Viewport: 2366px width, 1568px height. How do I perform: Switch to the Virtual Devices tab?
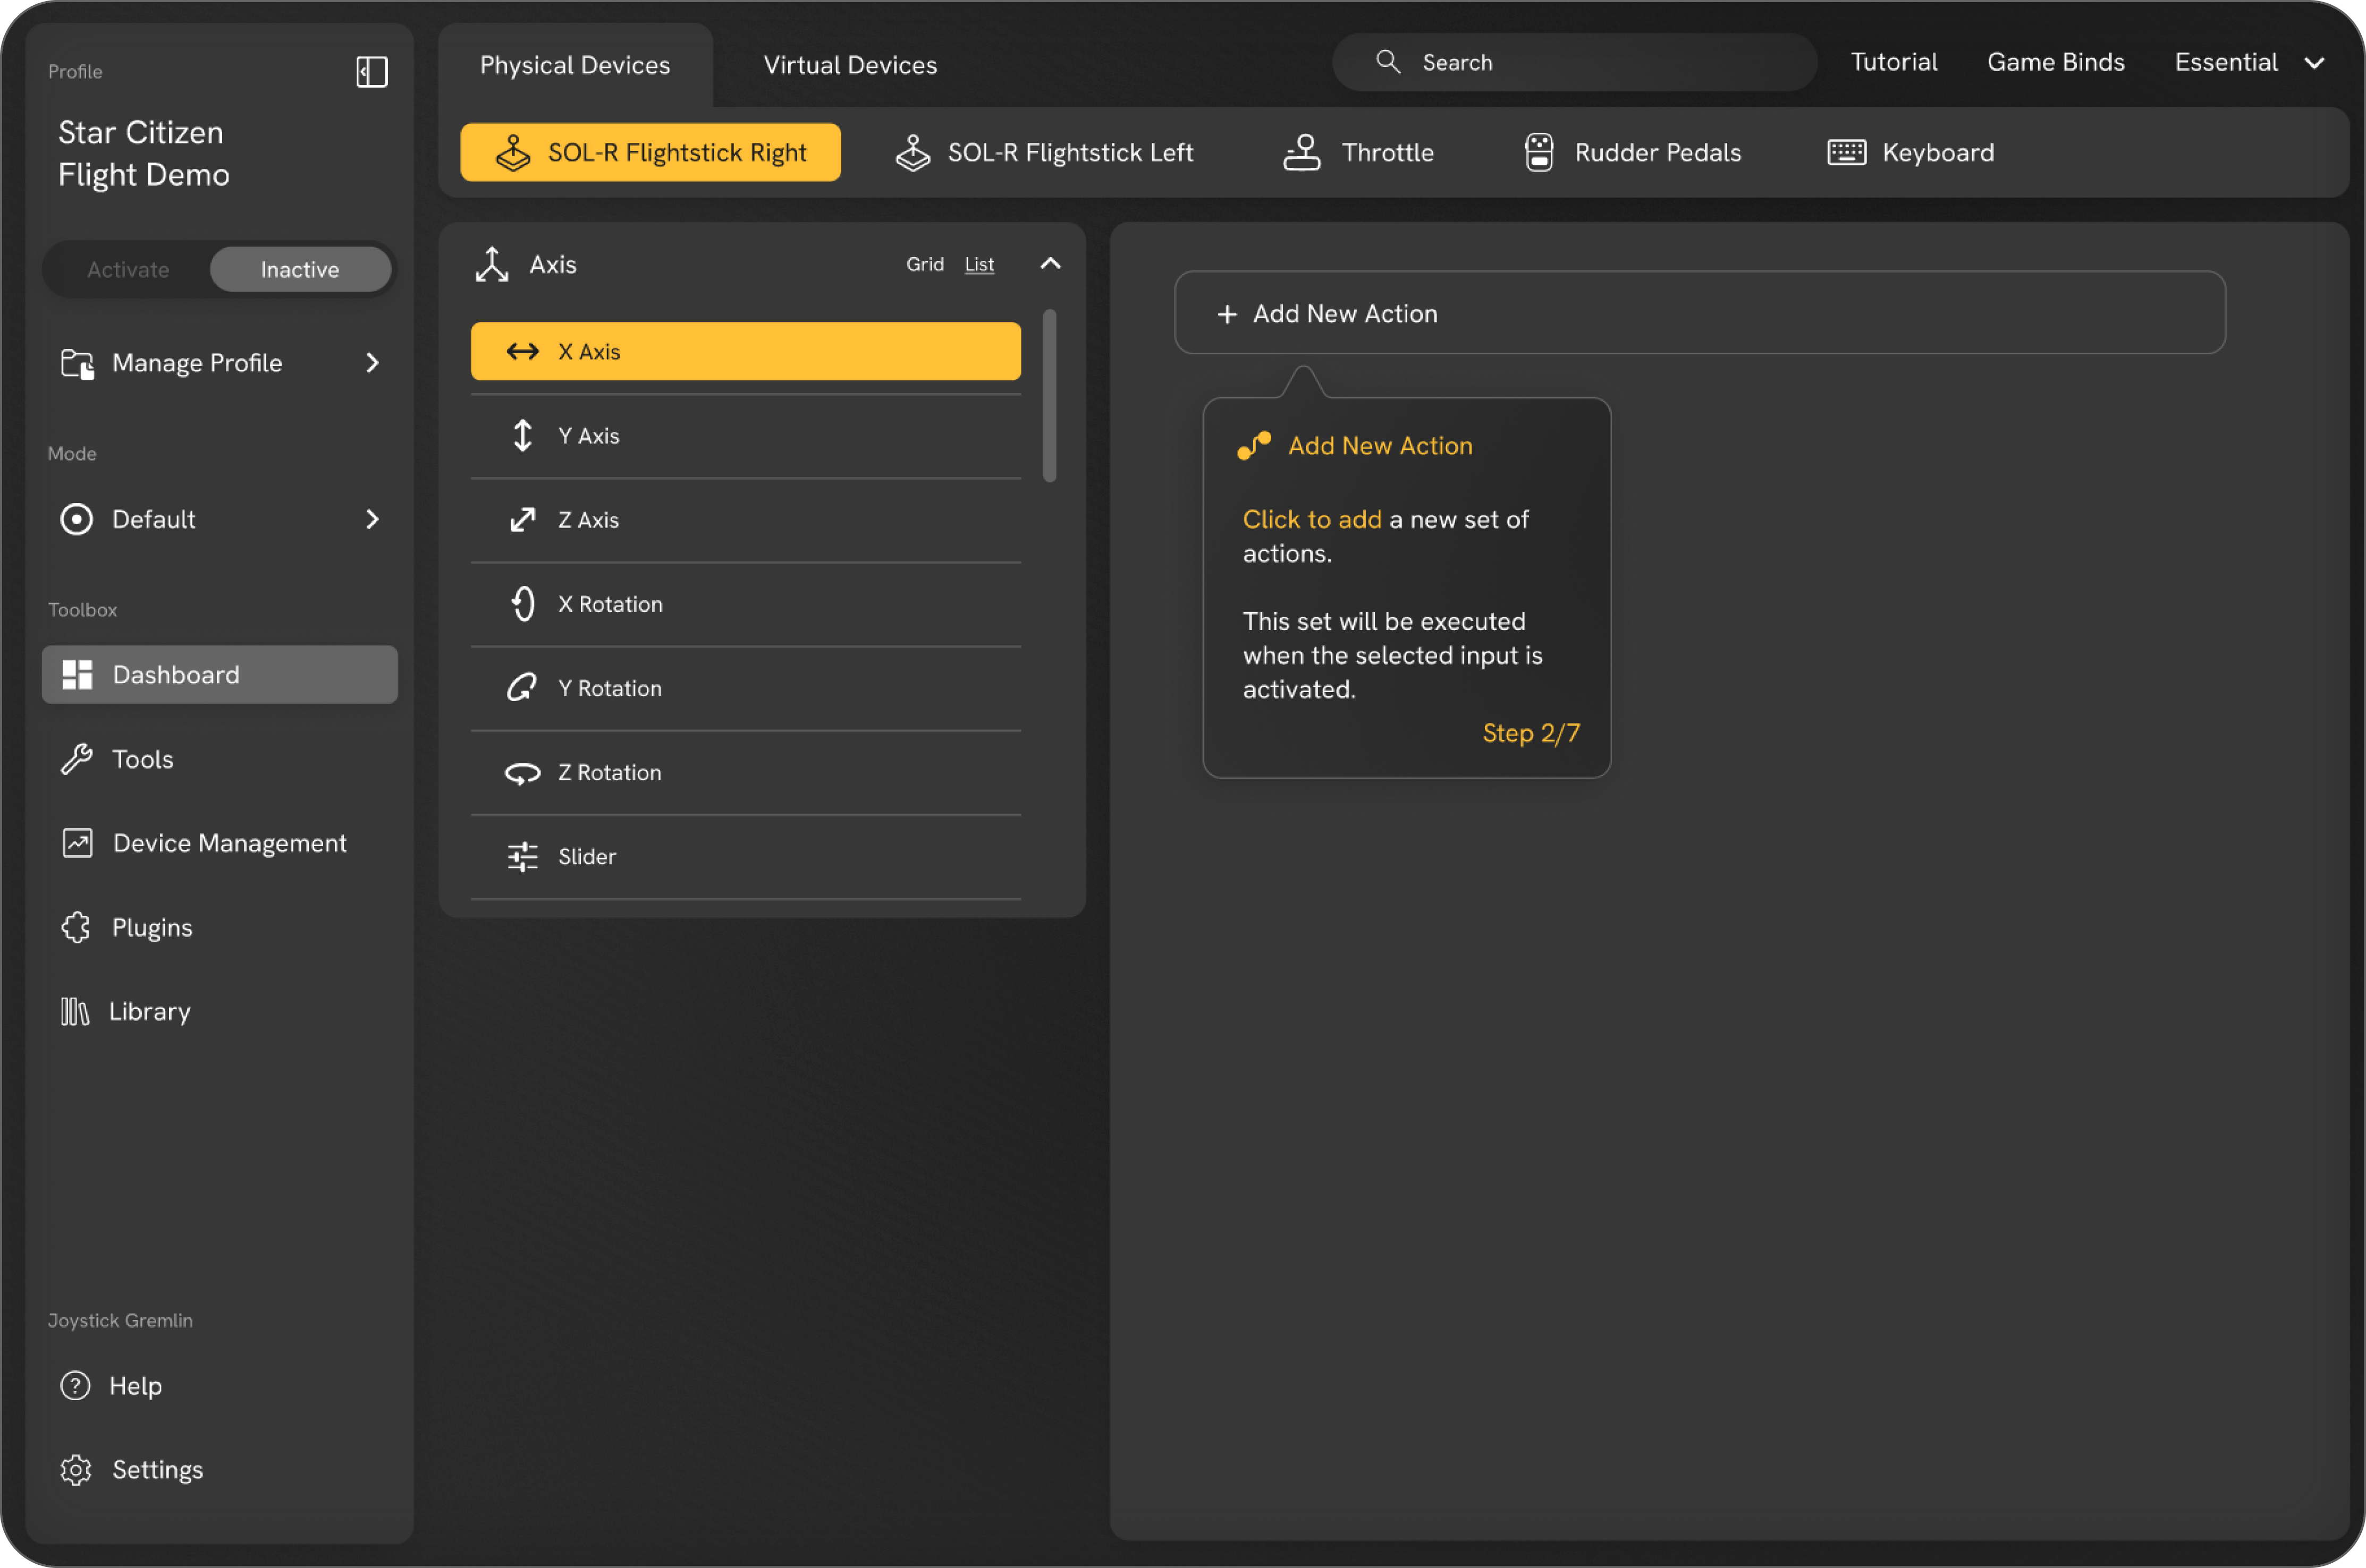pyautogui.click(x=849, y=65)
